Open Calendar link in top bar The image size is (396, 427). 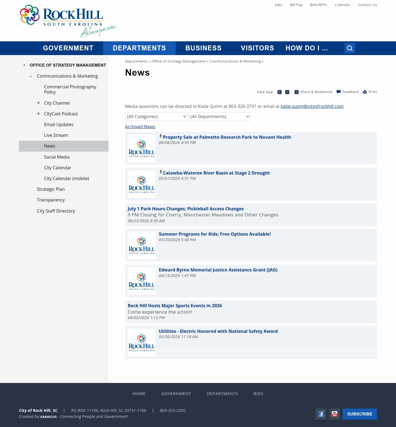[343, 5]
